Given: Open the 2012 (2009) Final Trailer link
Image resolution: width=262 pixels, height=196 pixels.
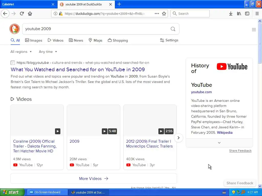Looking at the screenshot, I should click(x=149, y=144).
